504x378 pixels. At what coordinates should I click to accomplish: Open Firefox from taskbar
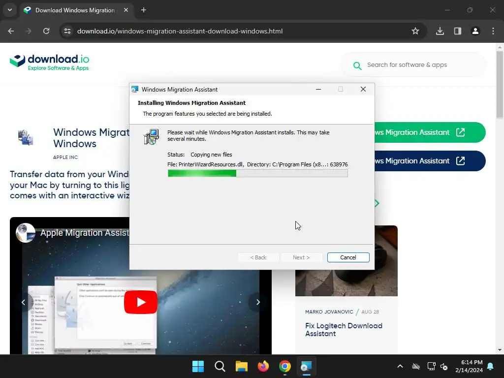click(263, 366)
